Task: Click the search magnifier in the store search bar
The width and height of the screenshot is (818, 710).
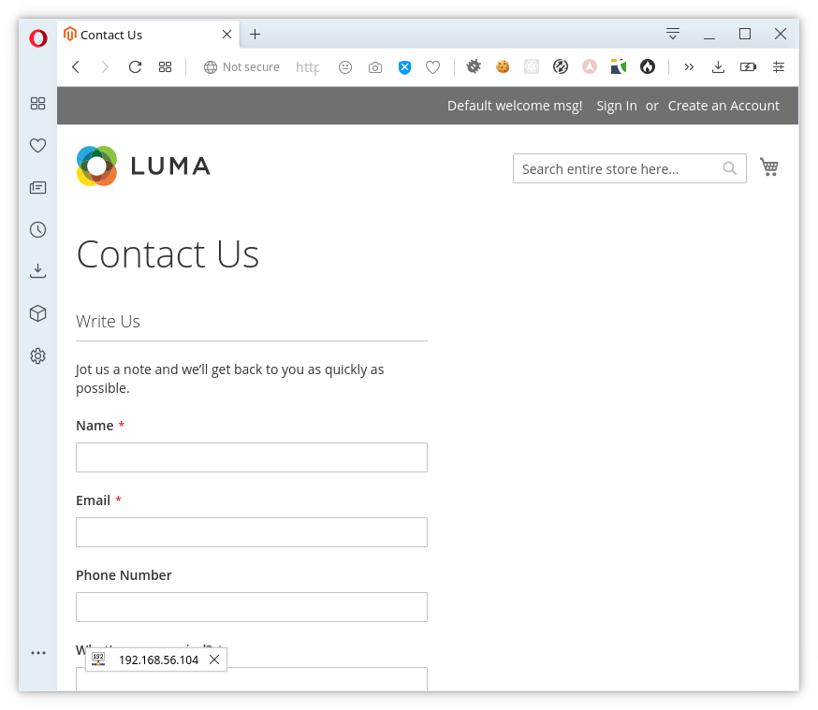Action: 730,168
